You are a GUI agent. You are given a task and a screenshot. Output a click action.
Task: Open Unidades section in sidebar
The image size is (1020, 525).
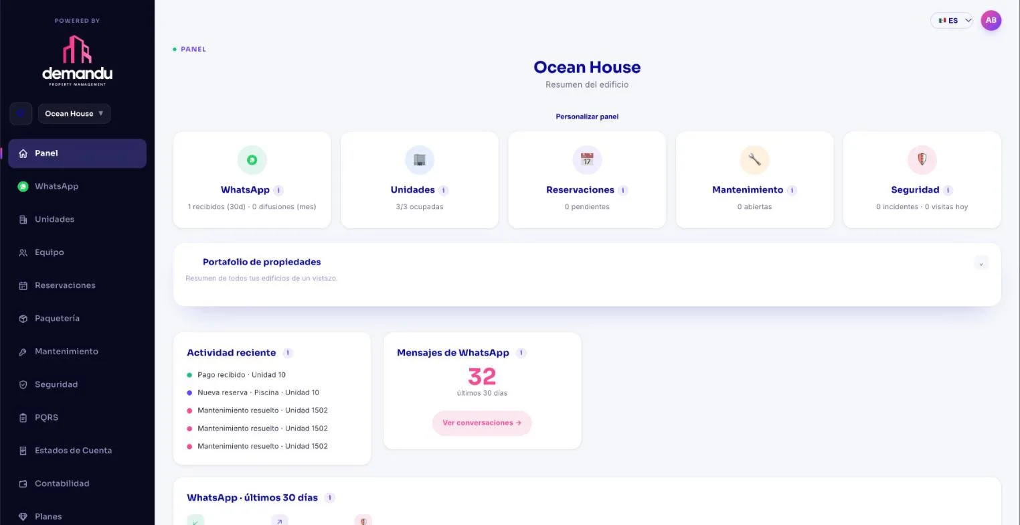tap(77, 220)
